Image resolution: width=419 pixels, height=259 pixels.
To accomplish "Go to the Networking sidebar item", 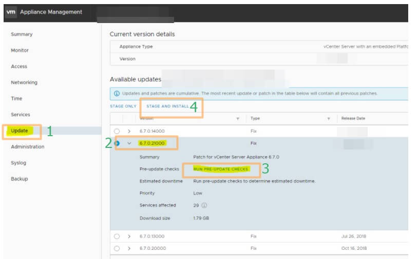I will pos(24,82).
